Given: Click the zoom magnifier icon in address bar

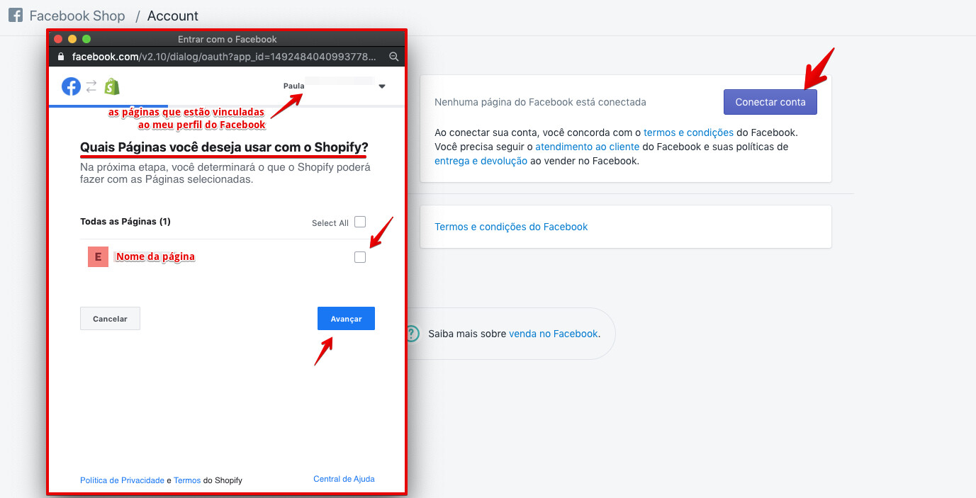Looking at the screenshot, I should point(394,56).
